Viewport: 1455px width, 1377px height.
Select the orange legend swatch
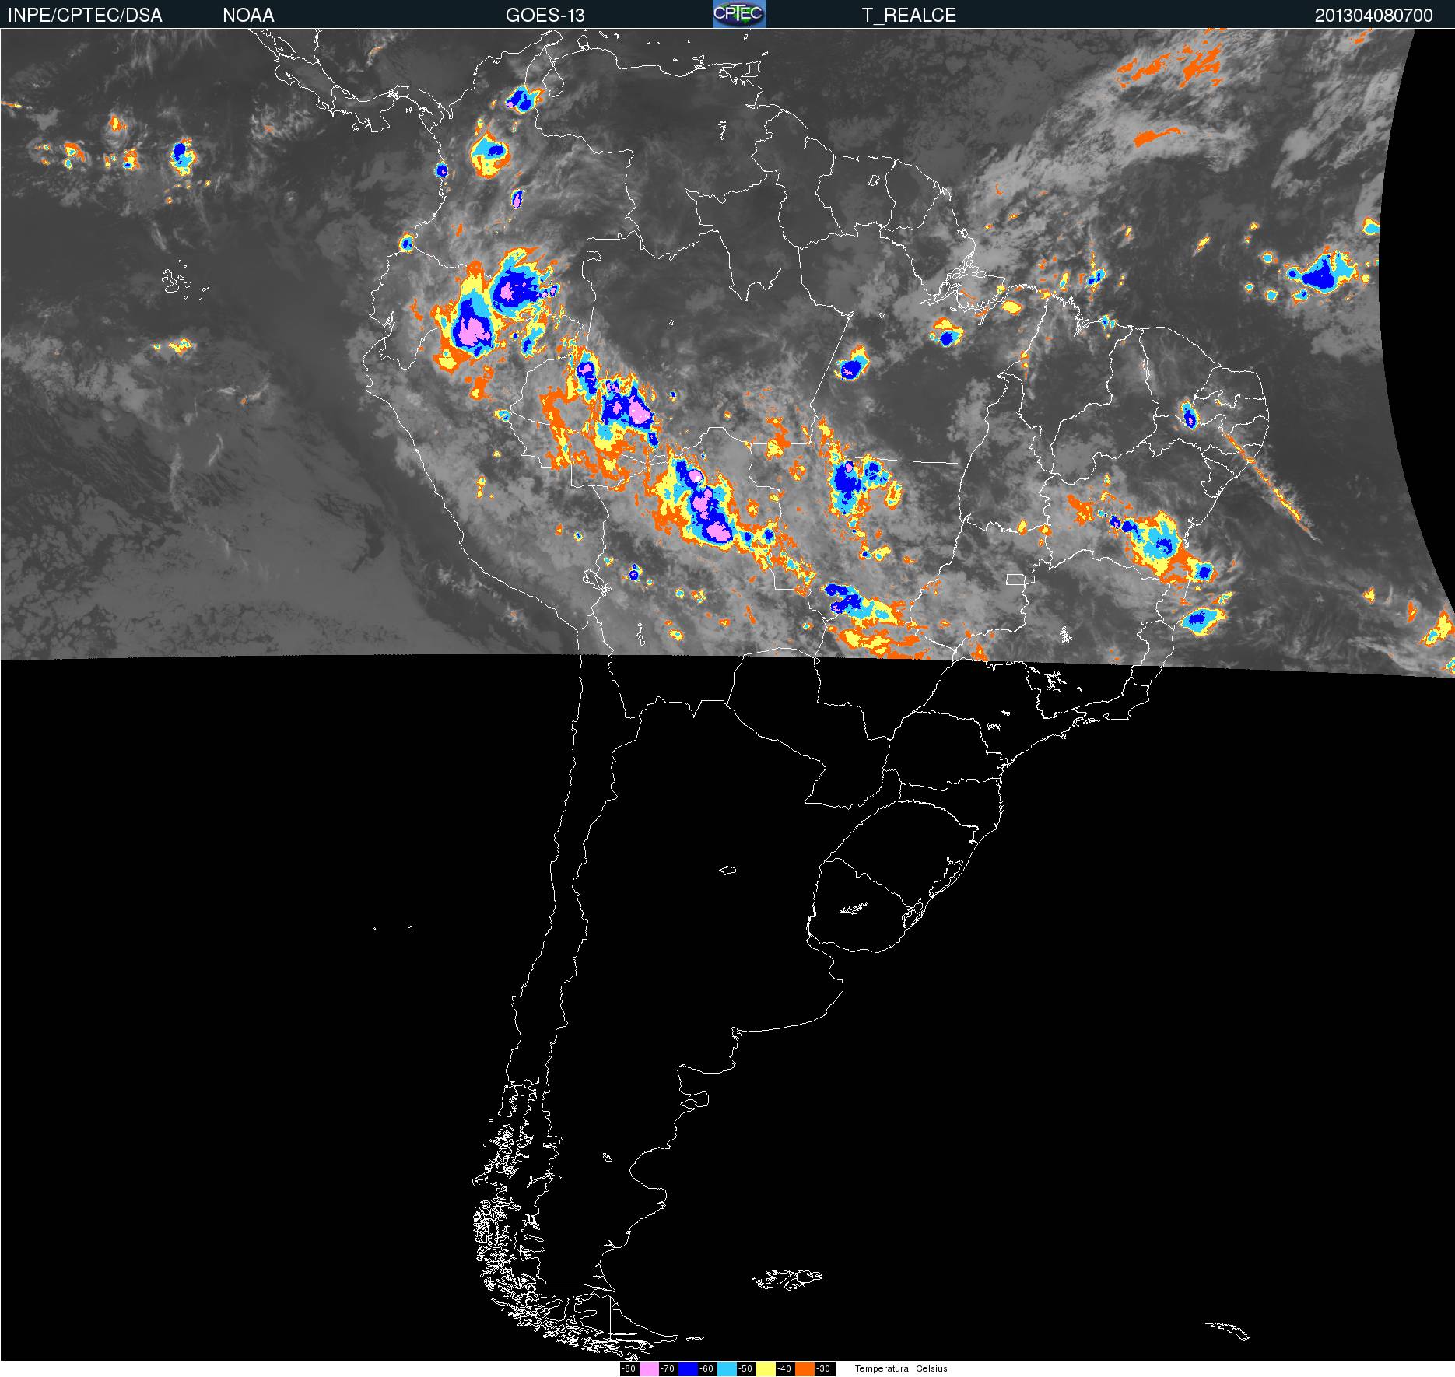(805, 1368)
